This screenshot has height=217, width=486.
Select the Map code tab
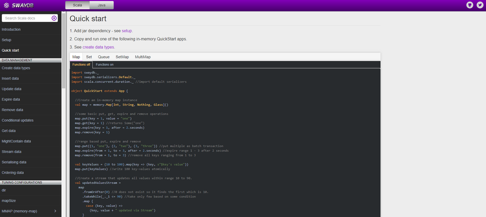[76, 57]
